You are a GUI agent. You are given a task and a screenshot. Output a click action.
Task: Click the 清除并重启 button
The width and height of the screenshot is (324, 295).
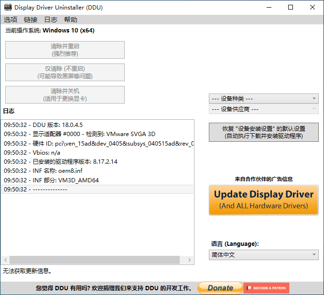(65, 50)
